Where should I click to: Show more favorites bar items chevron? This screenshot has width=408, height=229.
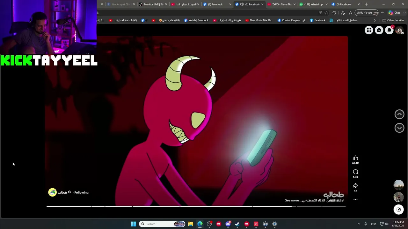click(x=375, y=20)
